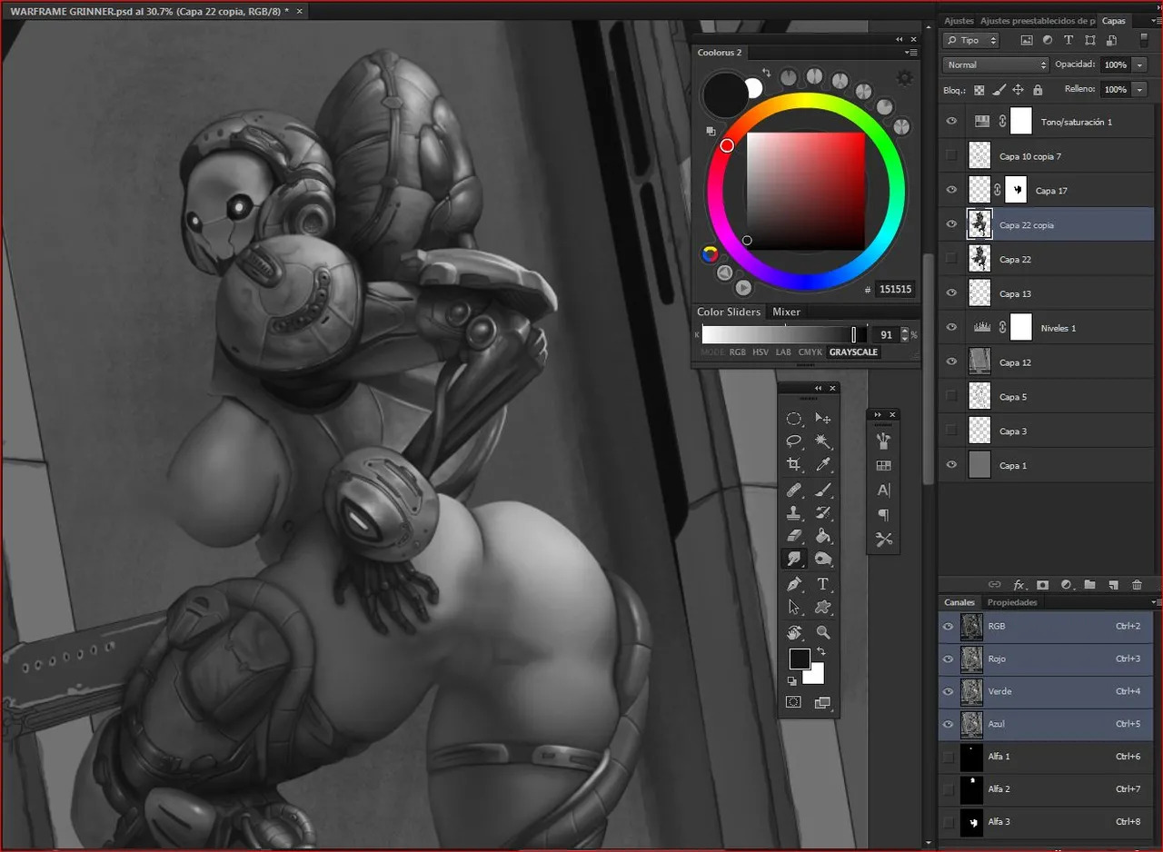The width and height of the screenshot is (1163, 852).
Task: Open the Swatches grid panel icon
Action: point(883,466)
